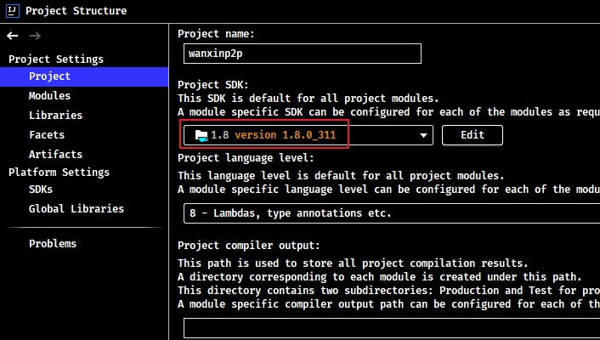
Task: Open the Project SDK dropdown arrow
Action: (423, 135)
